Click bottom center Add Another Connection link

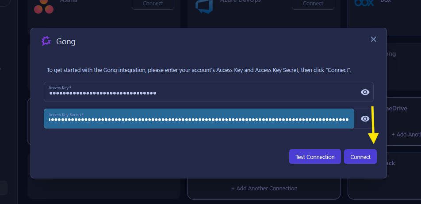point(264,188)
